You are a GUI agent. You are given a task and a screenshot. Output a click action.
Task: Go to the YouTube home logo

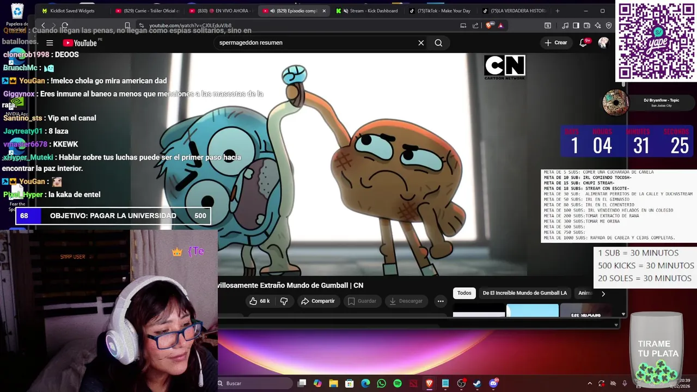click(x=80, y=43)
